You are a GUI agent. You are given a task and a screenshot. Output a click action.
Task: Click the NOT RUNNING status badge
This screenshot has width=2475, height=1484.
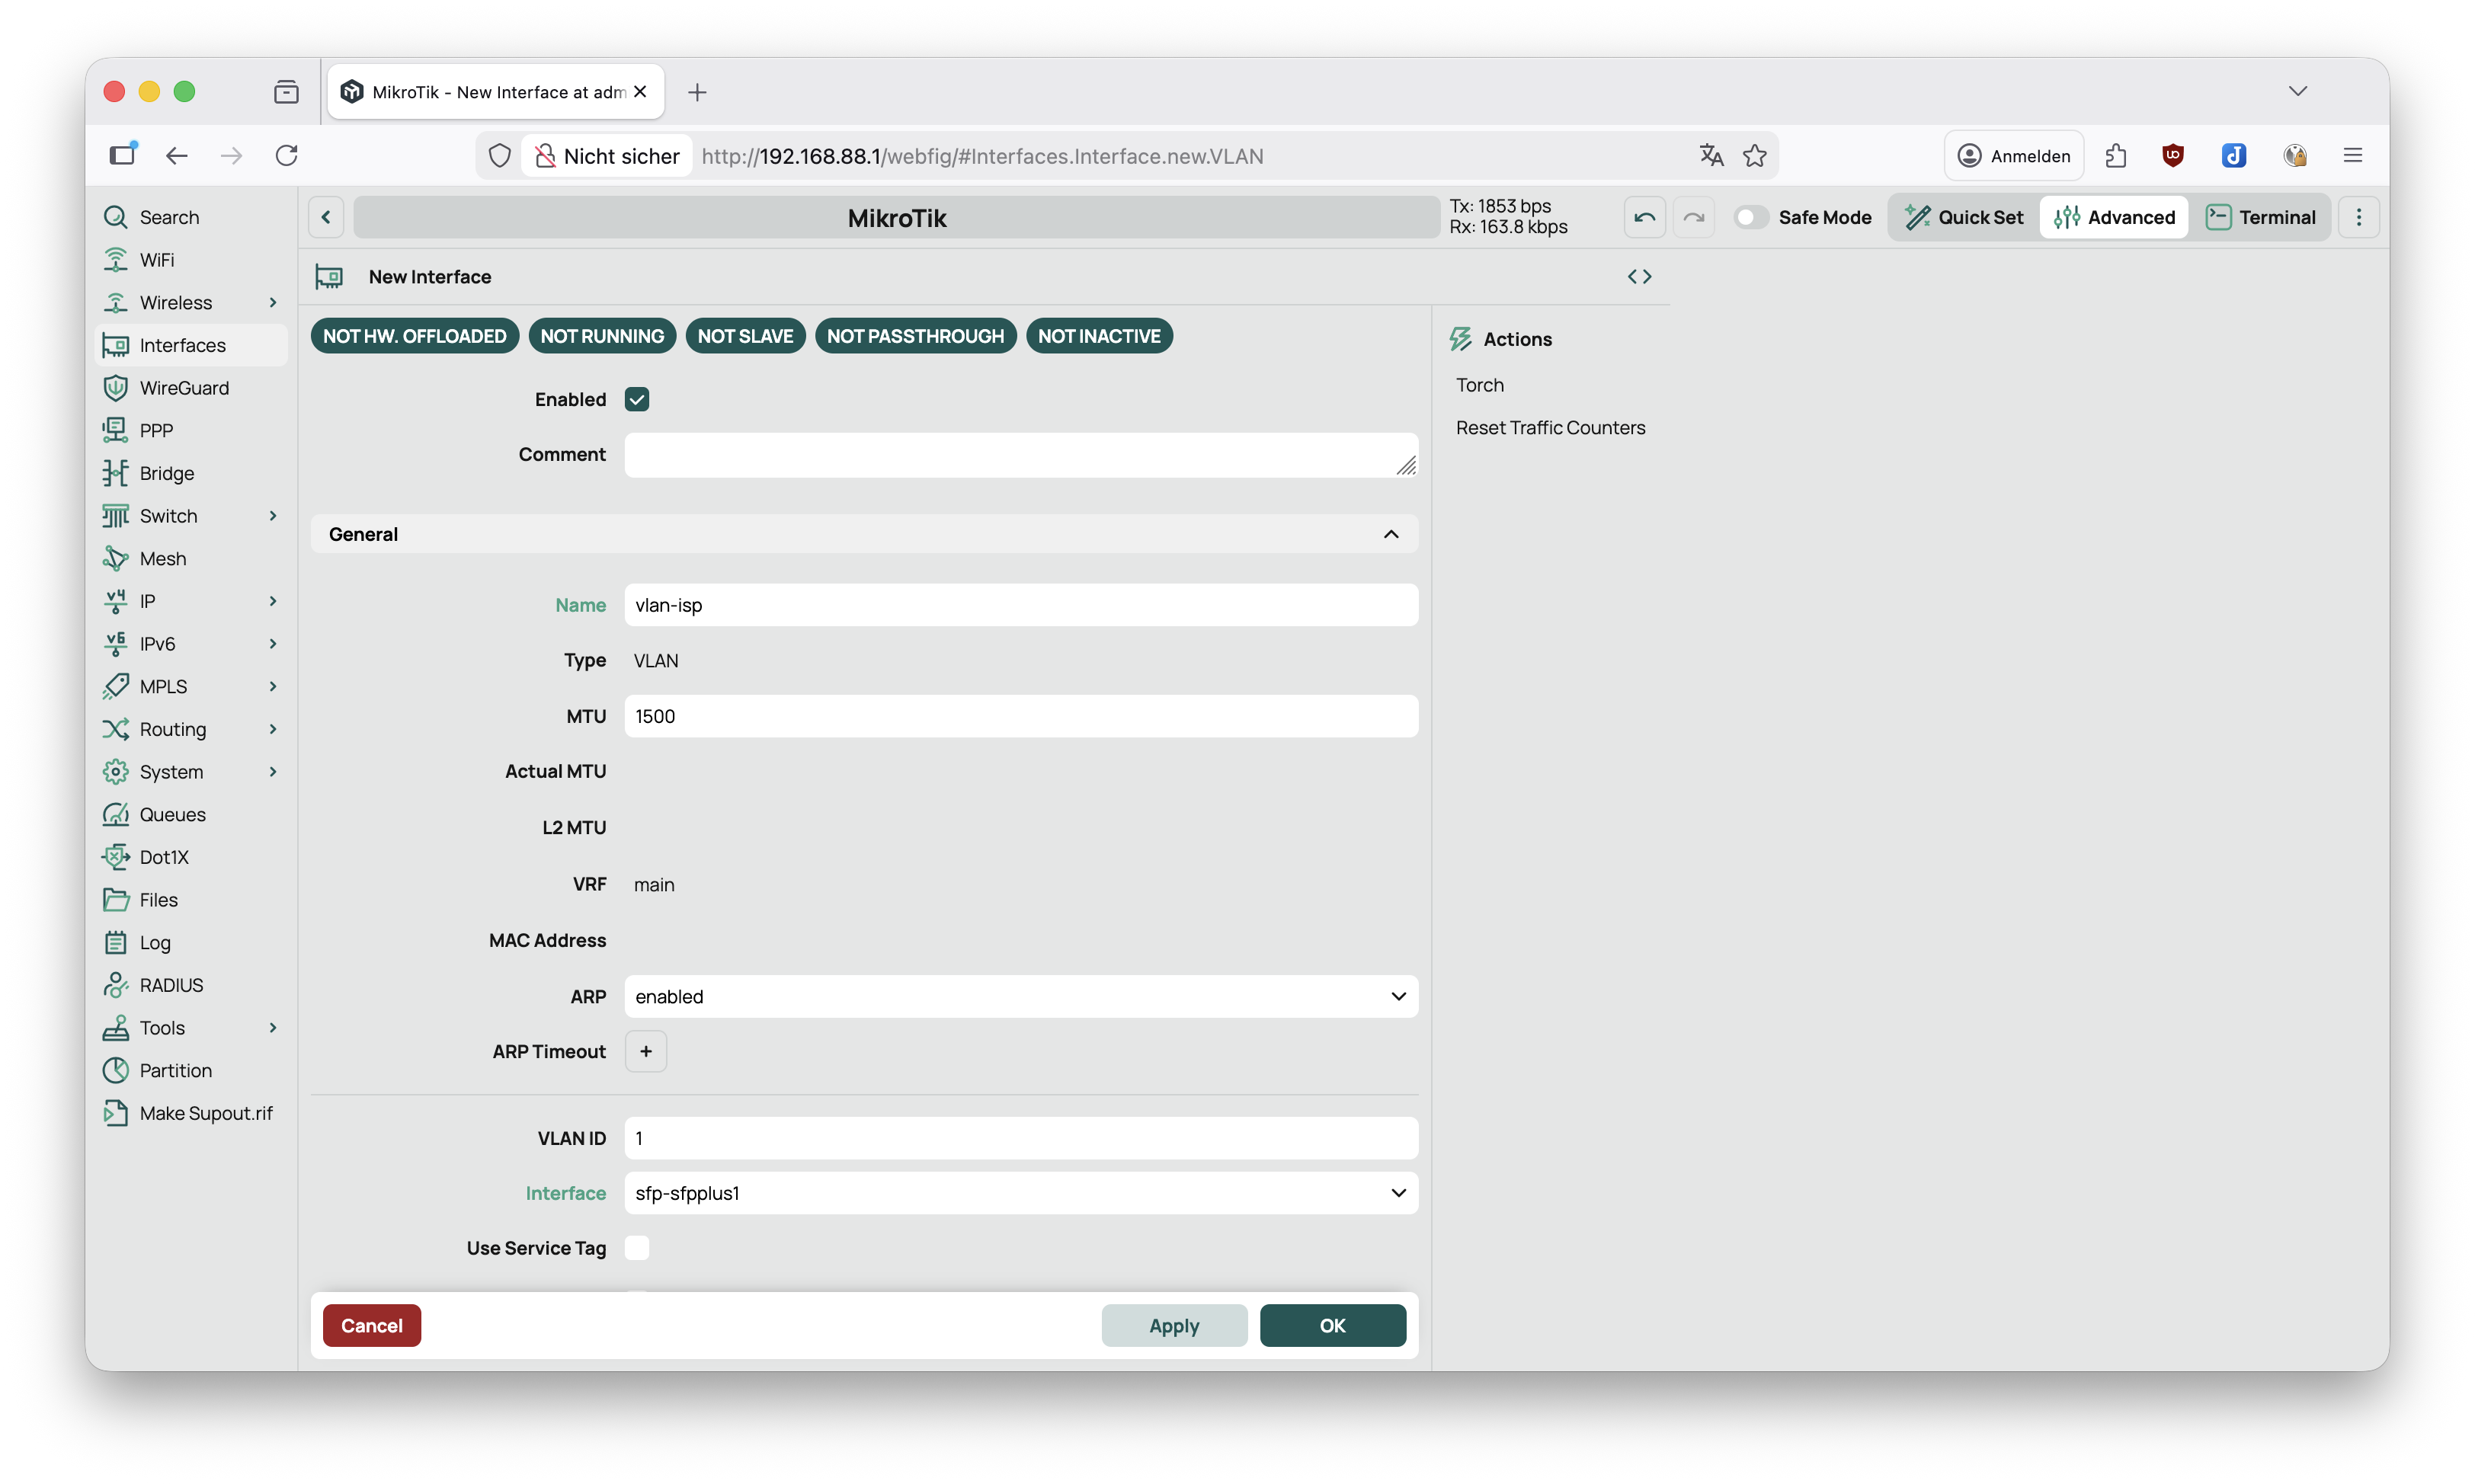pyautogui.click(x=602, y=336)
